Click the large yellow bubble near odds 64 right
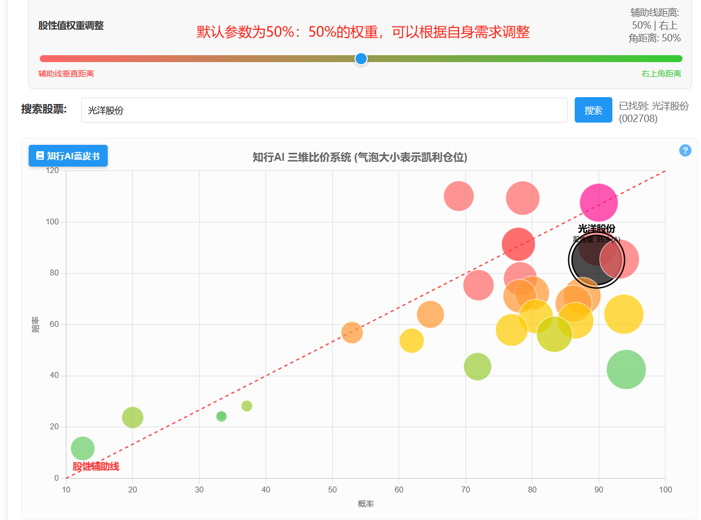Image resolution: width=701 pixels, height=520 pixels. pos(624,314)
